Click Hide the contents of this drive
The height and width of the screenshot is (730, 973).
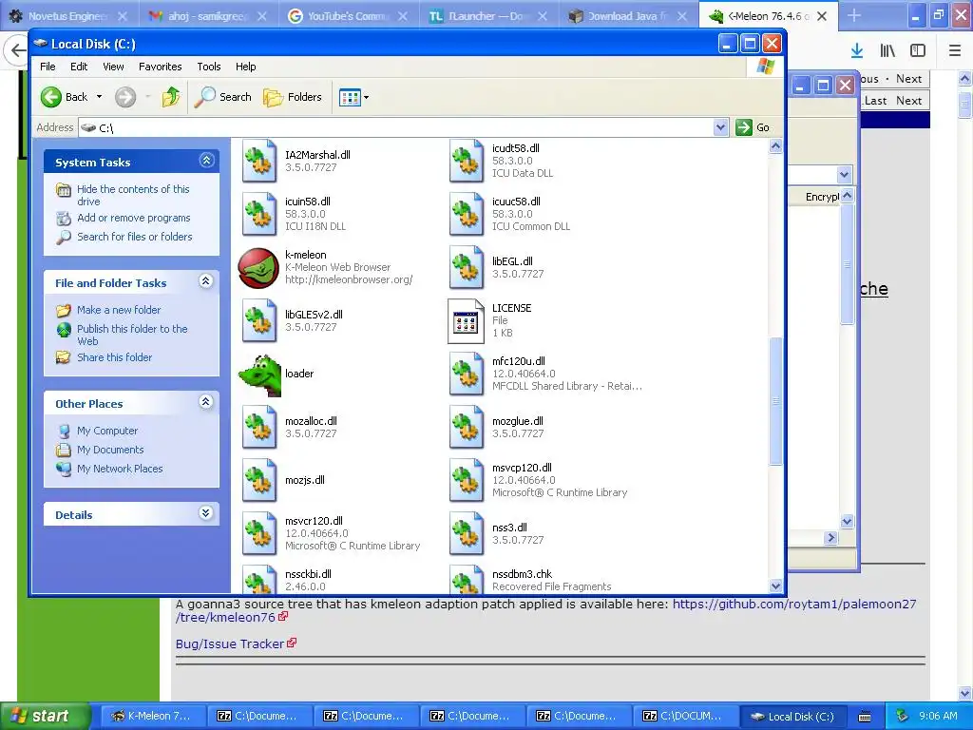[x=133, y=195]
